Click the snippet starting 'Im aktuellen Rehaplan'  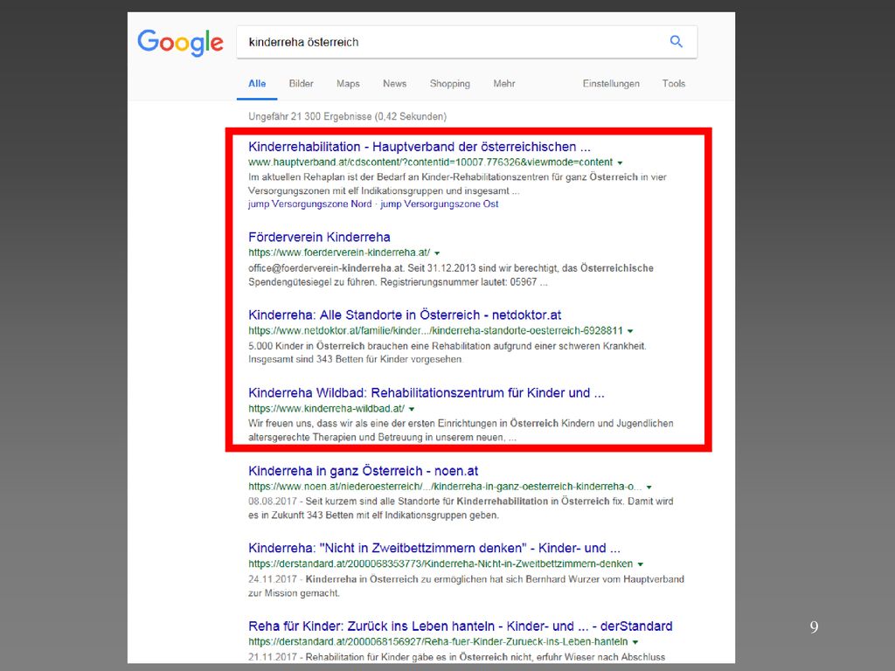[457, 183]
